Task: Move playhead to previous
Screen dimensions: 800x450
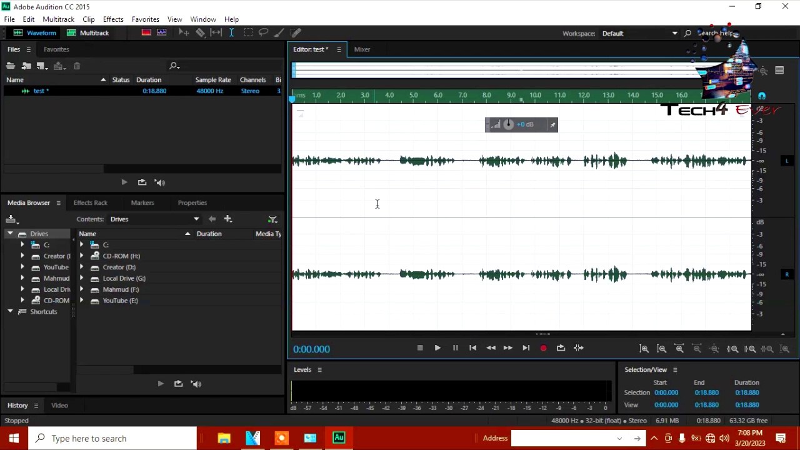Action: [472, 348]
